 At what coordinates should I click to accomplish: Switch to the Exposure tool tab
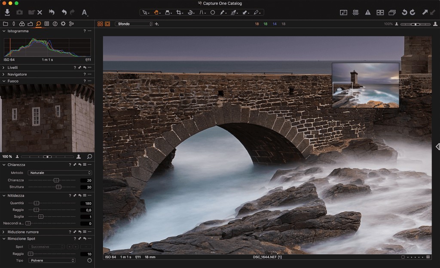30,24
